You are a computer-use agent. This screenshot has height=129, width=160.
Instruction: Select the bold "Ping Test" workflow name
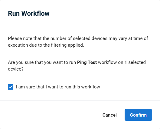[x=87, y=62]
